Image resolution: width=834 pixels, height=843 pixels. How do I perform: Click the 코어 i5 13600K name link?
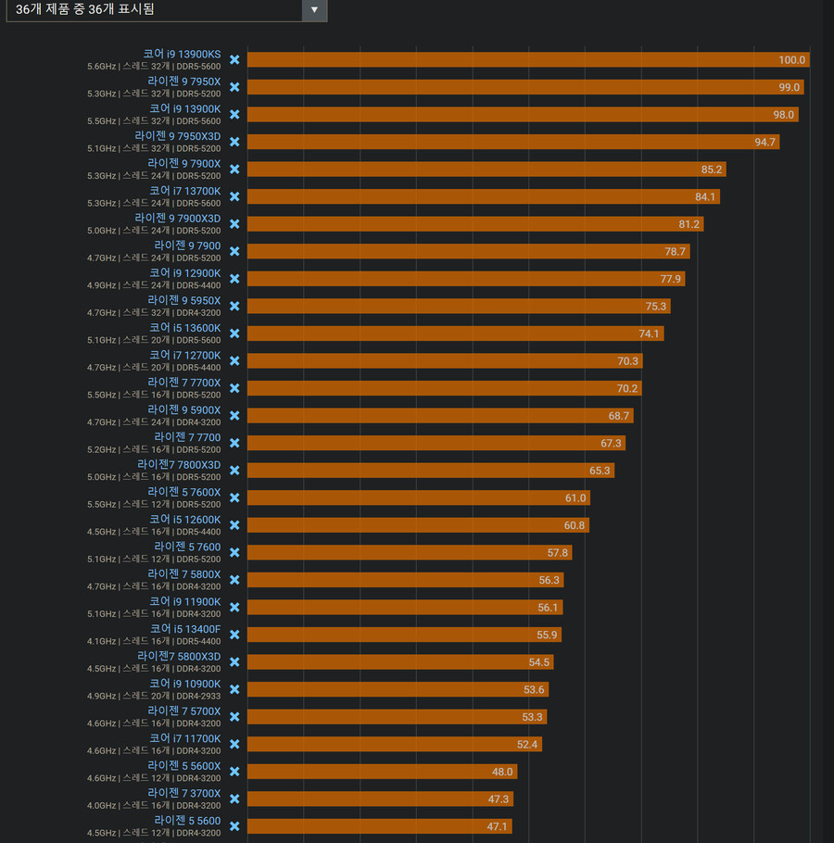coord(184,328)
